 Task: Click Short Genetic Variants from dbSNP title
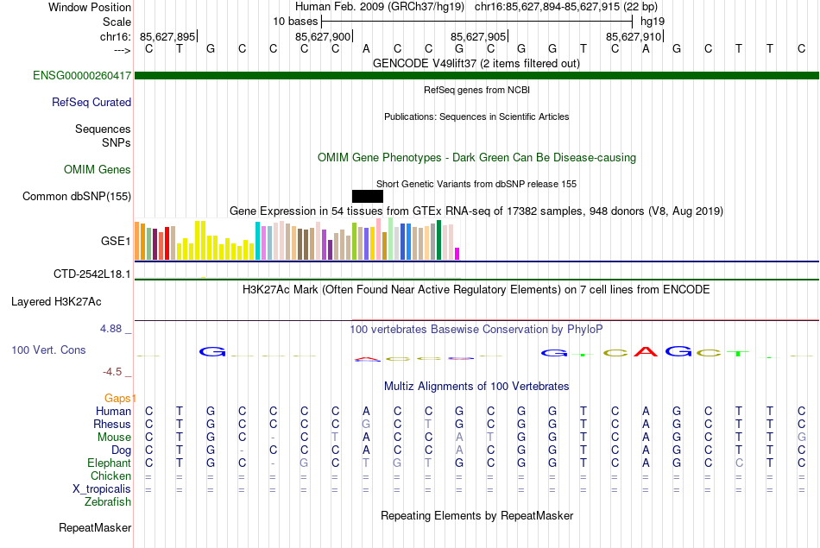tap(476, 184)
